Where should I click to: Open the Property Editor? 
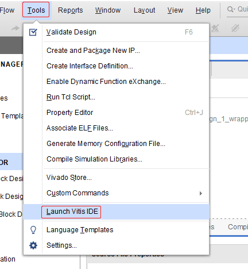pos(116,113)
